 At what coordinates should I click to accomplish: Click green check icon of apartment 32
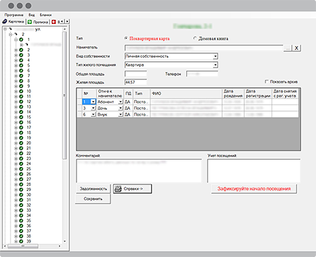point(21,205)
